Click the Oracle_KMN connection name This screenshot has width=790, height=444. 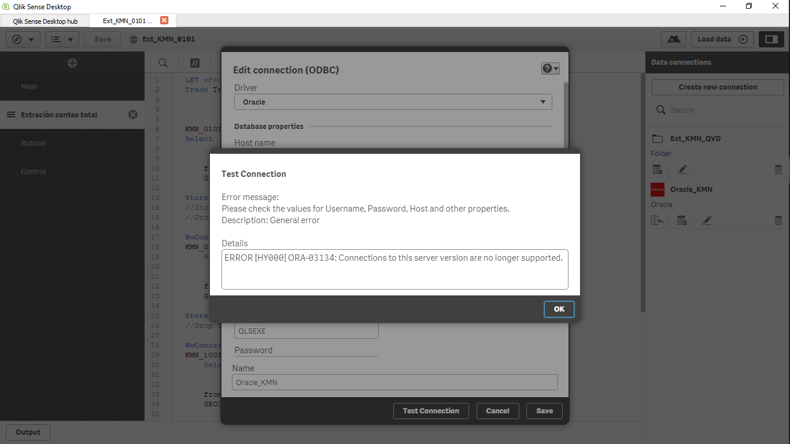[691, 189]
